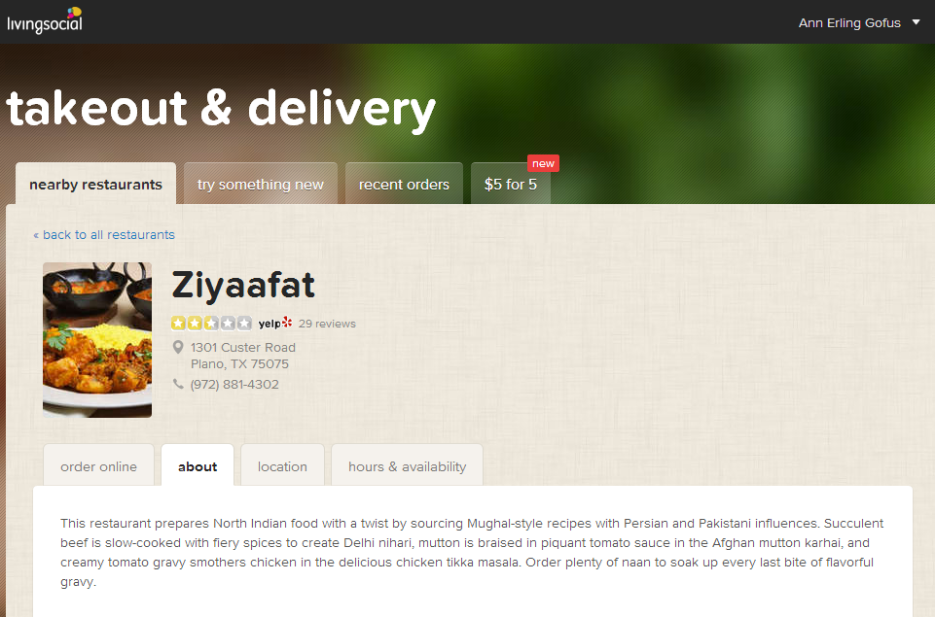Click the phone number (972) 881-4302
The height and width of the screenshot is (617, 935).
(x=234, y=384)
